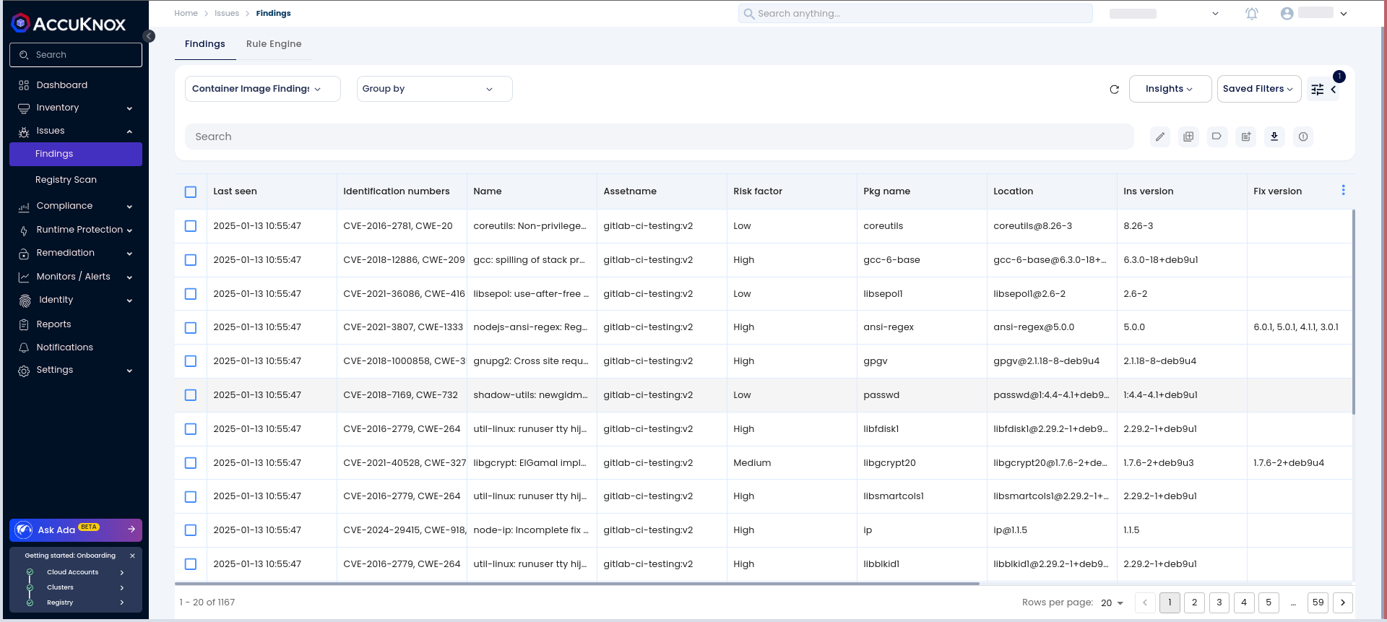Open Notifications in the sidebar
This screenshot has width=1387, height=622.
coord(65,347)
